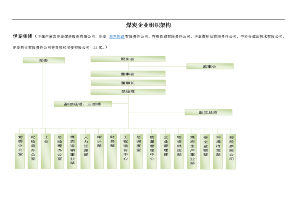Click the number 22 家 in the description
297x210 pixels.
pyautogui.click(x=98, y=48)
